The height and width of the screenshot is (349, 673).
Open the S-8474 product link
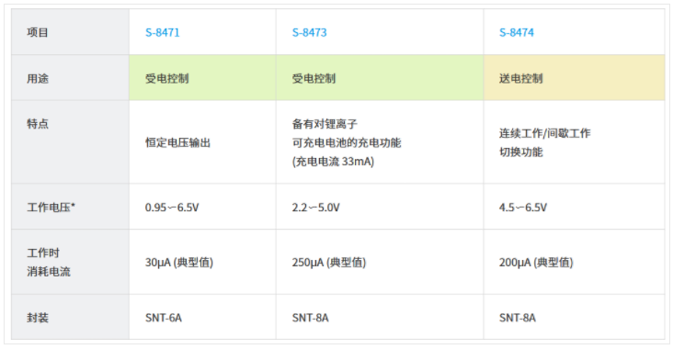tap(517, 32)
